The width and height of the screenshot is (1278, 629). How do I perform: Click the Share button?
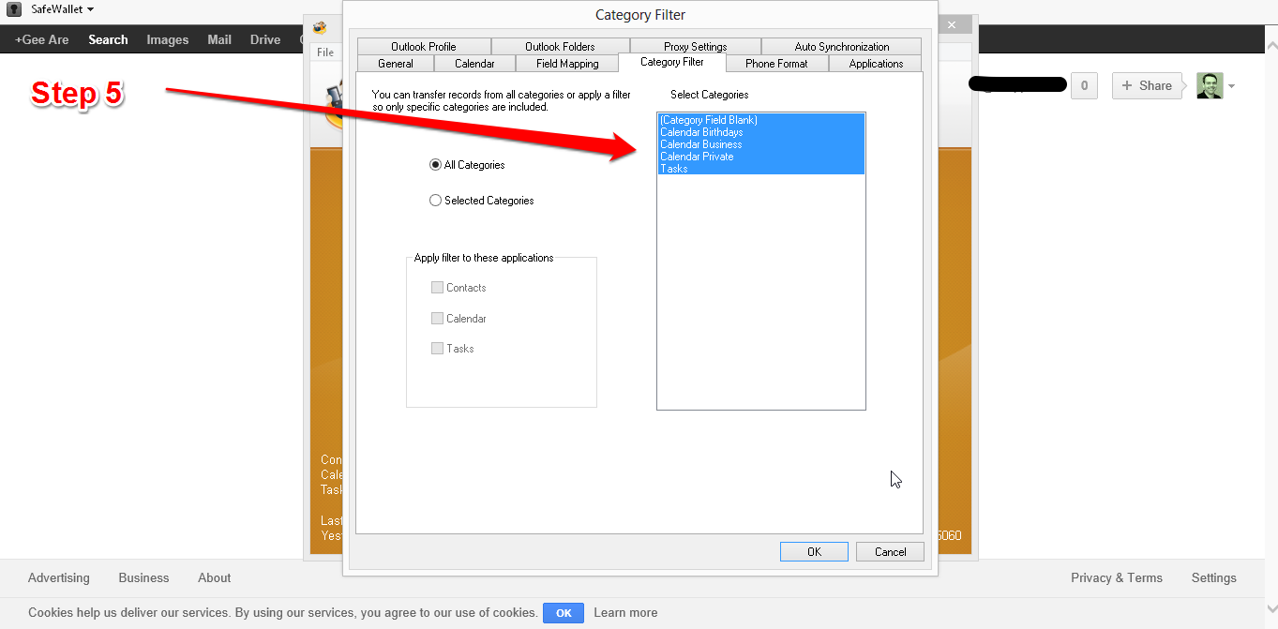click(x=1146, y=85)
